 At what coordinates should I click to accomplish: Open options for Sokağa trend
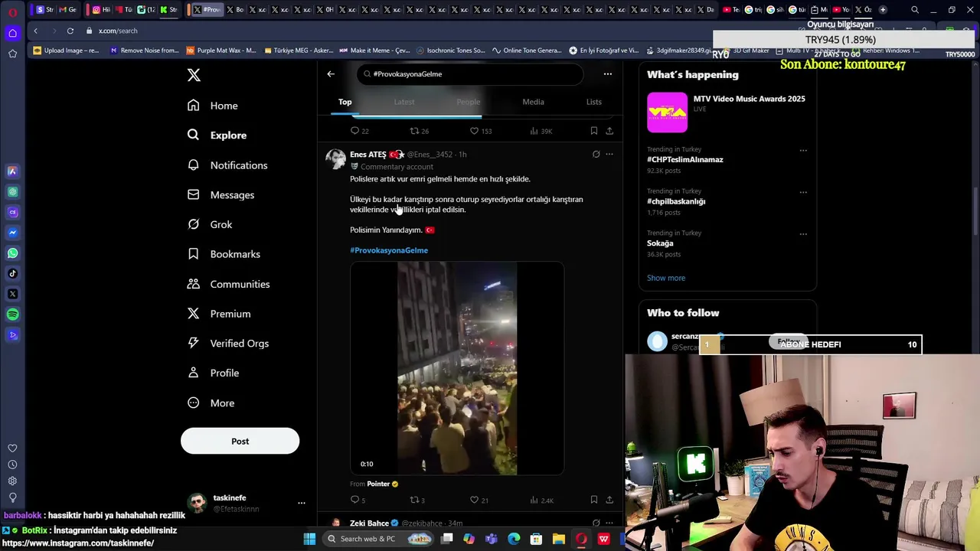(803, 234)
